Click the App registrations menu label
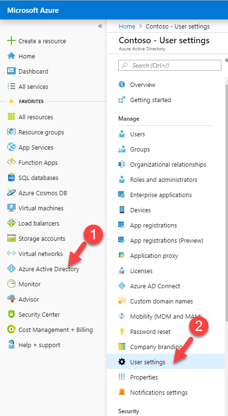228x416 pixels. click(153, 225)
